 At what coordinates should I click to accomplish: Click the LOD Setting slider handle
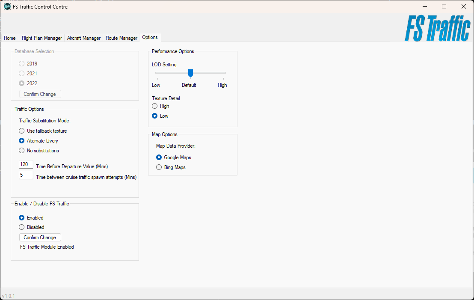coord(191,73)
